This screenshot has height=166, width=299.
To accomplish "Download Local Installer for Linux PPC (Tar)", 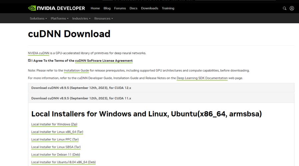I will pos(55,139).
